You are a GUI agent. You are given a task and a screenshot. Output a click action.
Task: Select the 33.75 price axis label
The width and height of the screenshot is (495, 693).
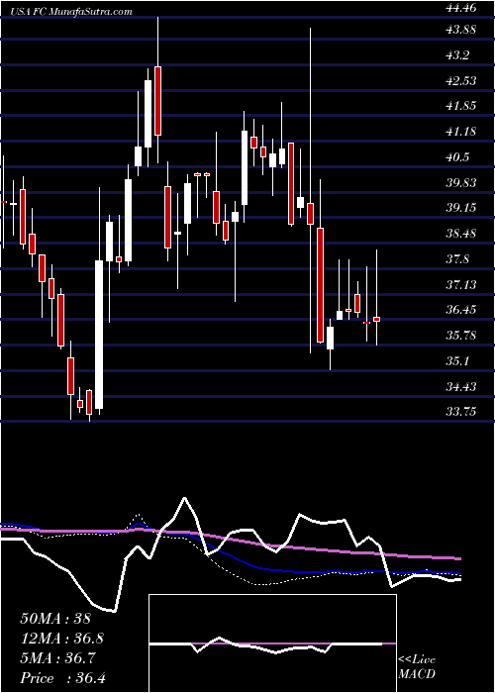point(462,412)
